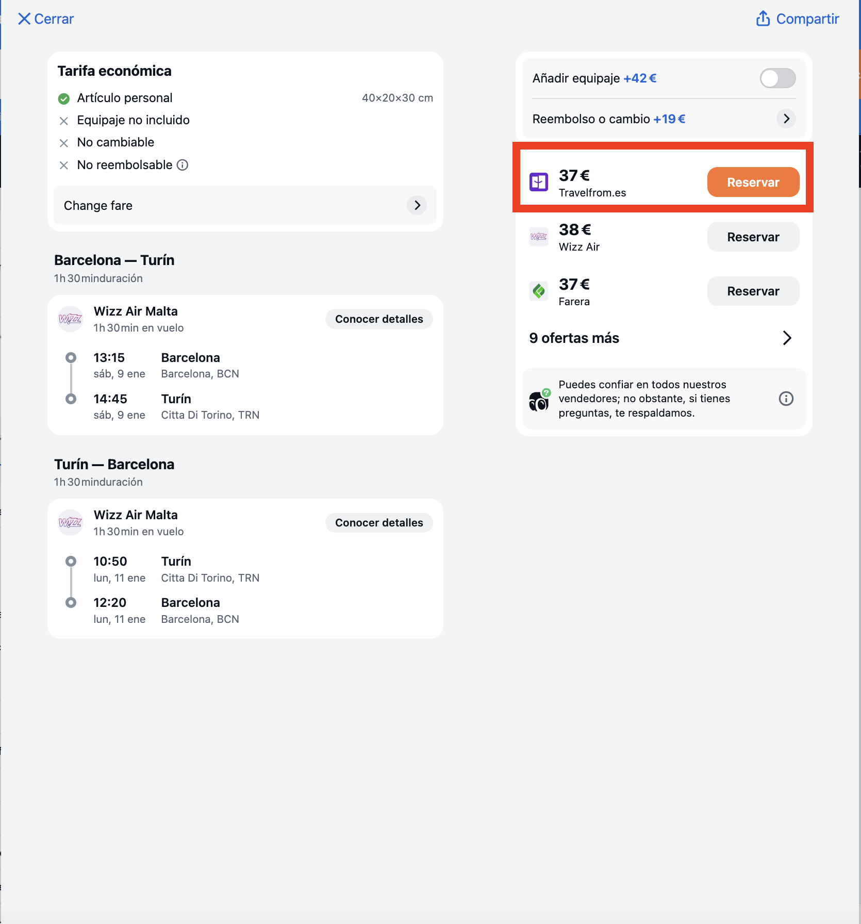Click the Wizz Air Malta logo on outbound flight
The image size is (861, 924).
70,319
